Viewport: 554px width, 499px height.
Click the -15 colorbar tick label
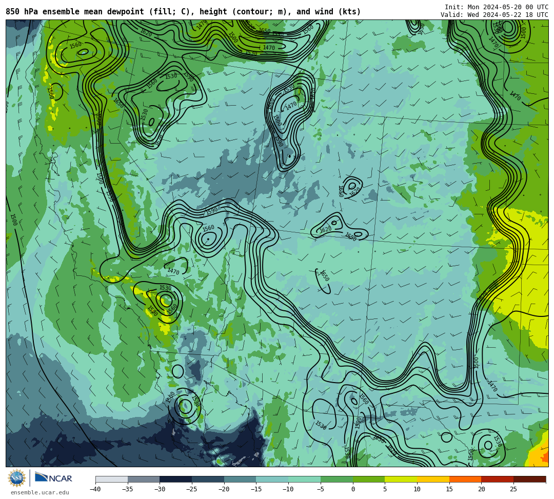click(256, 489)
